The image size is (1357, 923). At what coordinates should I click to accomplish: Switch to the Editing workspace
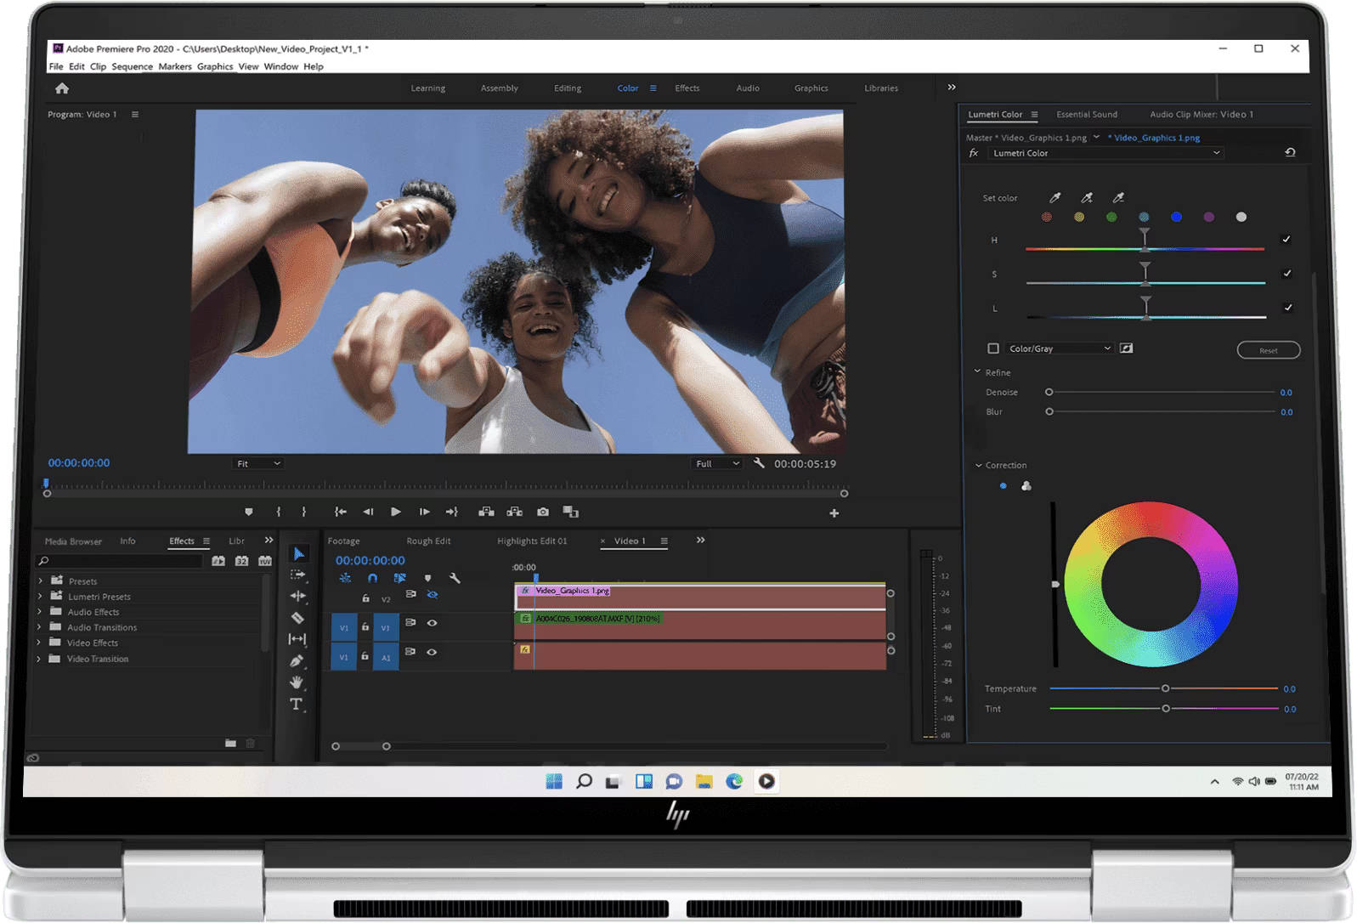pos(568,88)
